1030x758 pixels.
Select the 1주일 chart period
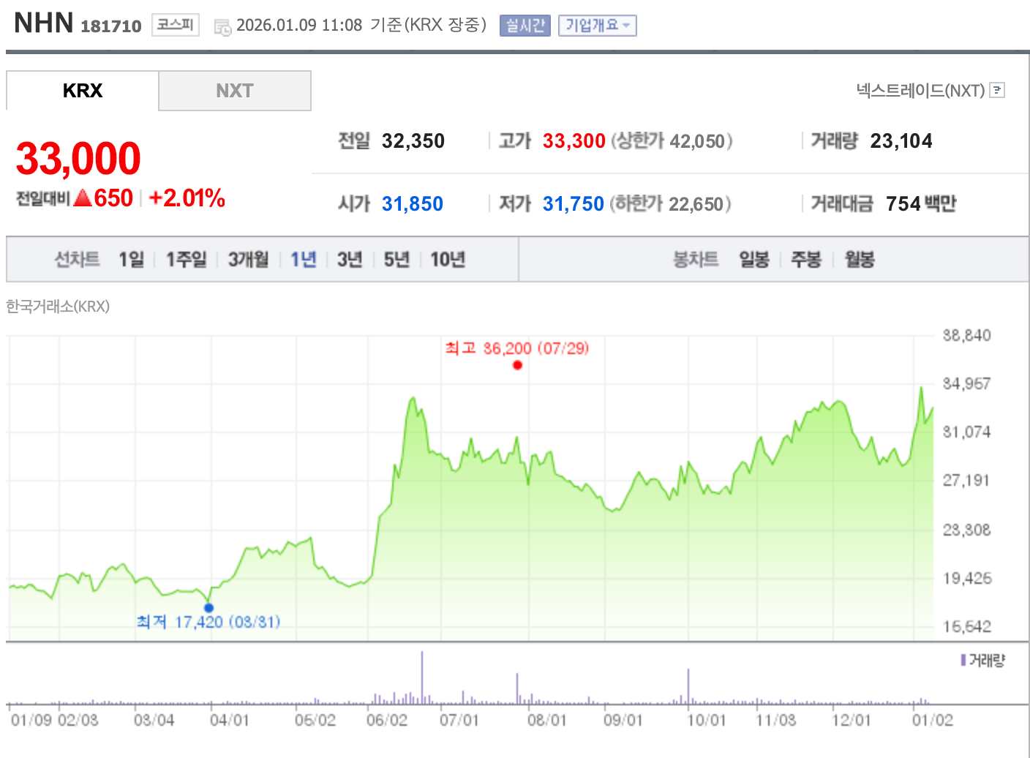point(186,259)
